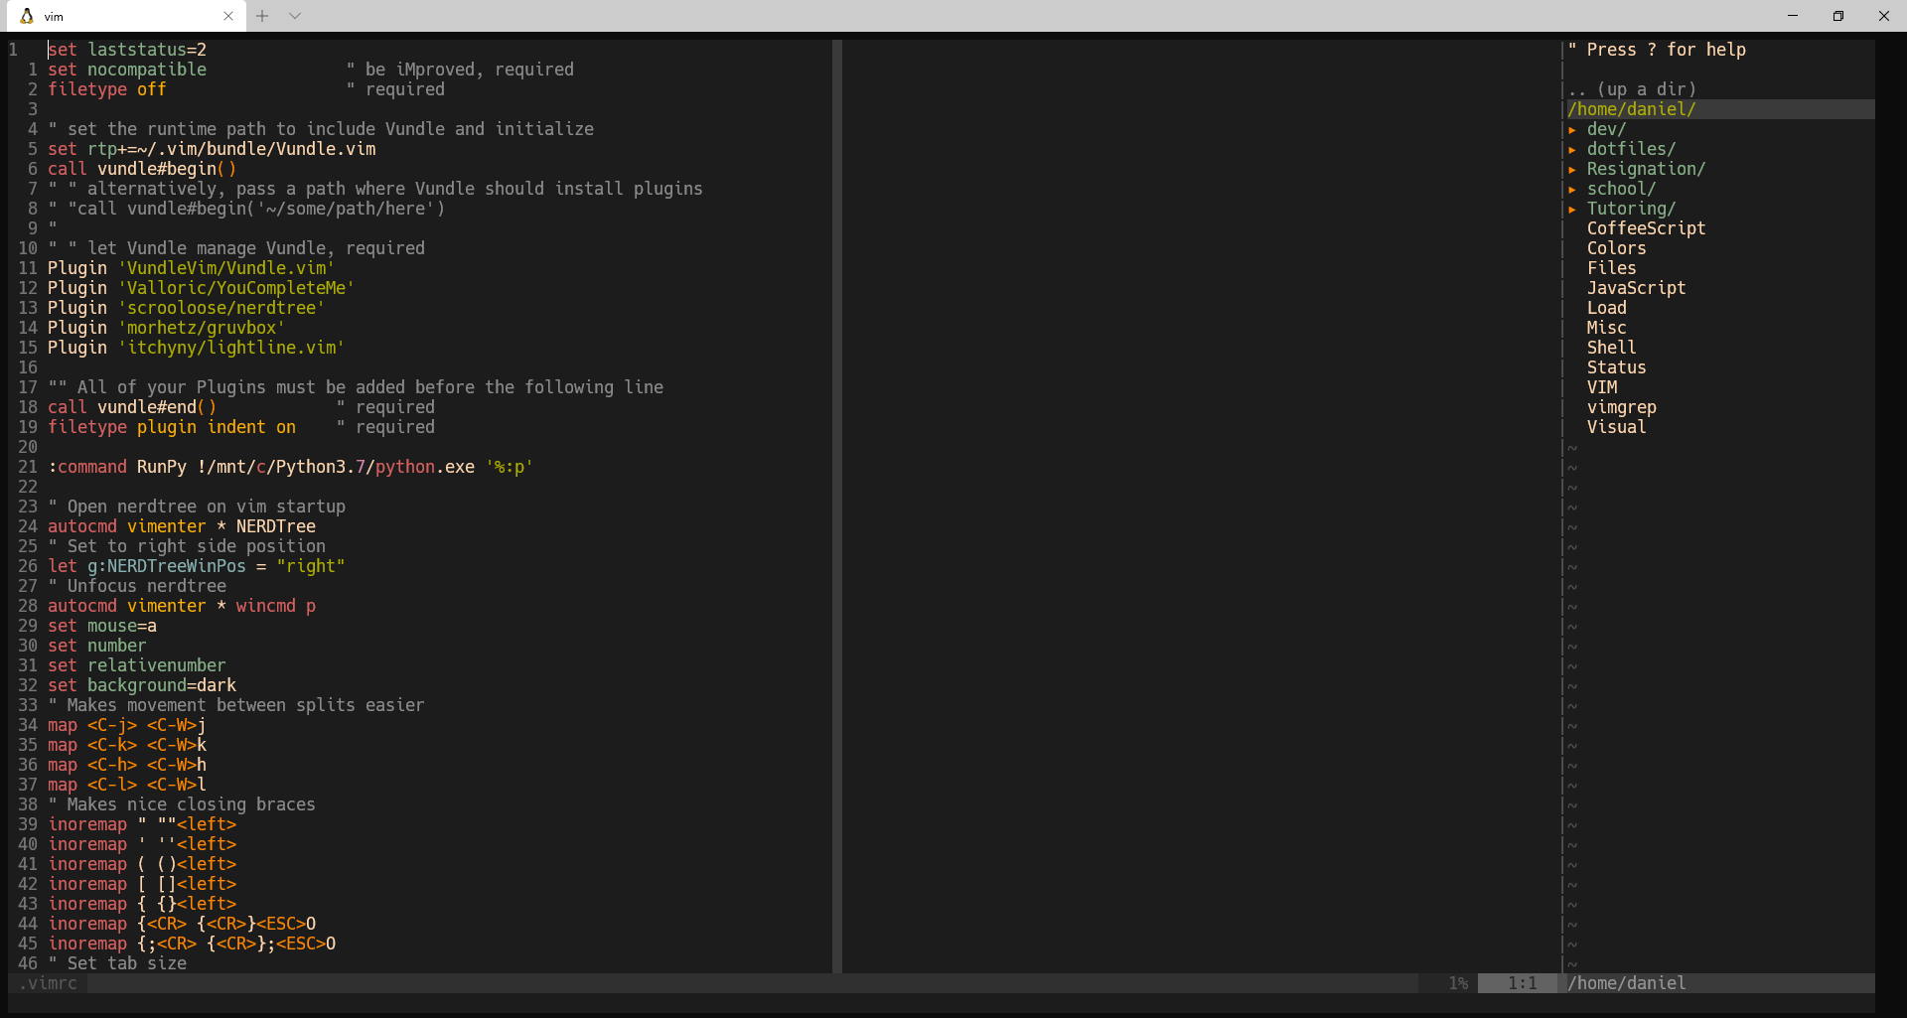Click the RunPy command on line 21
1907x1018 pixels.
click(161, 467)
